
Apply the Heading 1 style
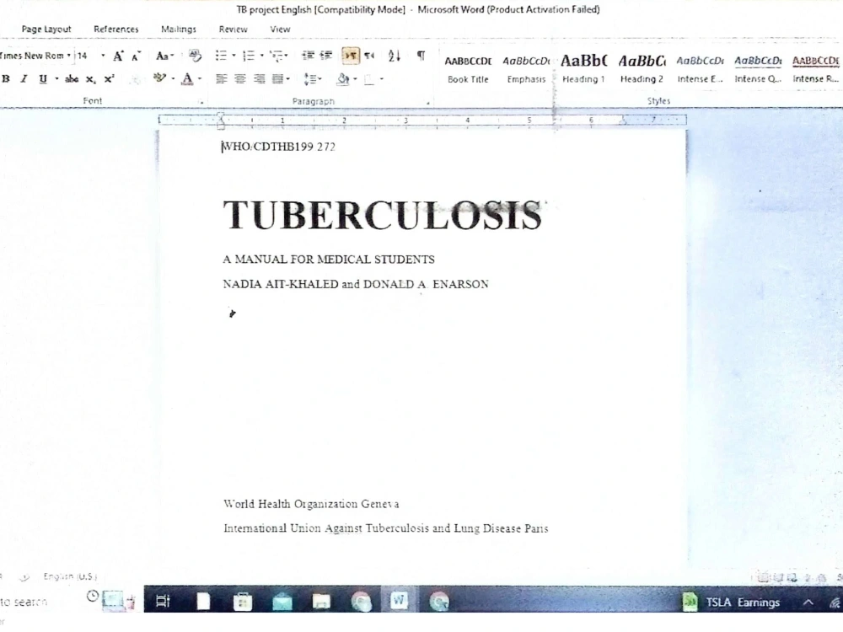(x=584, y=69)
